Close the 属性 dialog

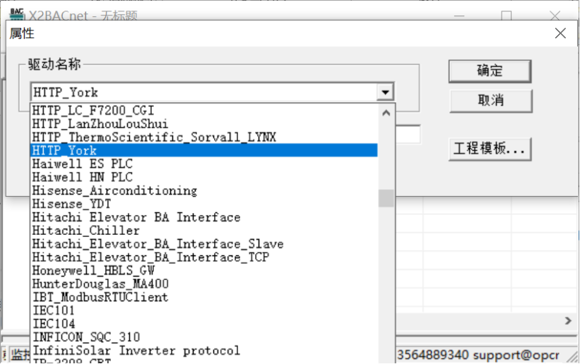pos(560,33)
